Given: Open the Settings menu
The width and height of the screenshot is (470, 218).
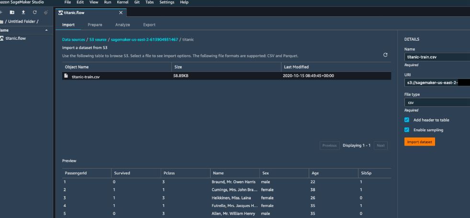Looking at the screenshot, I should (x=167, y=2).
